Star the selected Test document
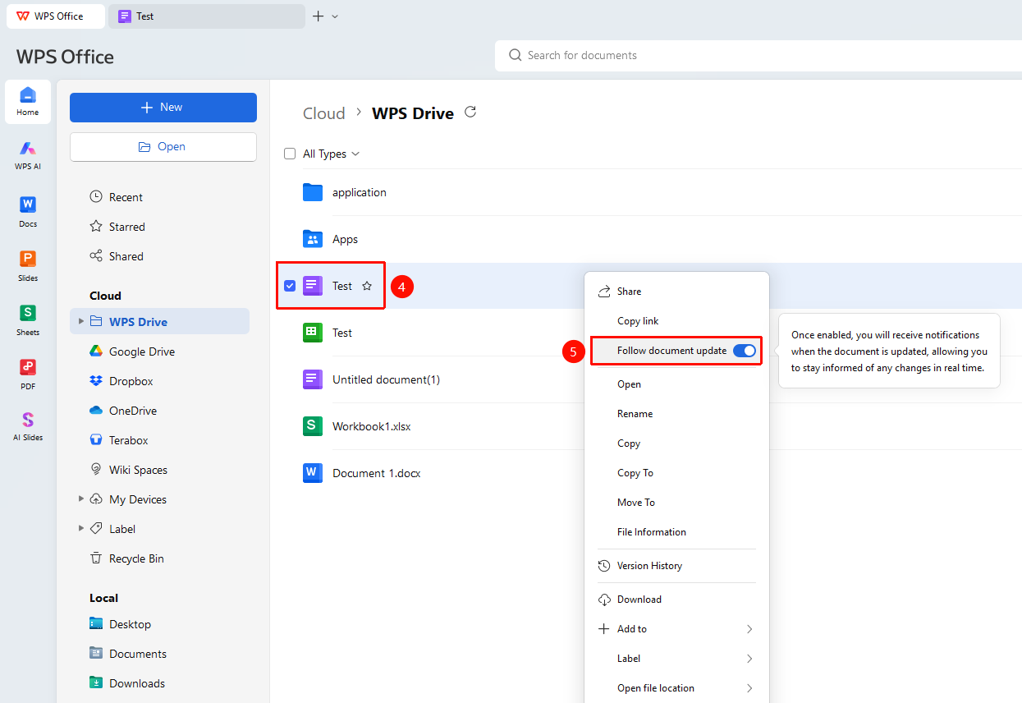The width and height of the screenshot is (1022, 703). pos(367,286)
